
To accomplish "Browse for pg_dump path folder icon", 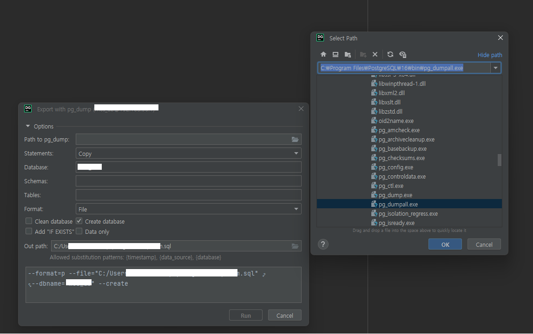I will (x=295, y=140).
